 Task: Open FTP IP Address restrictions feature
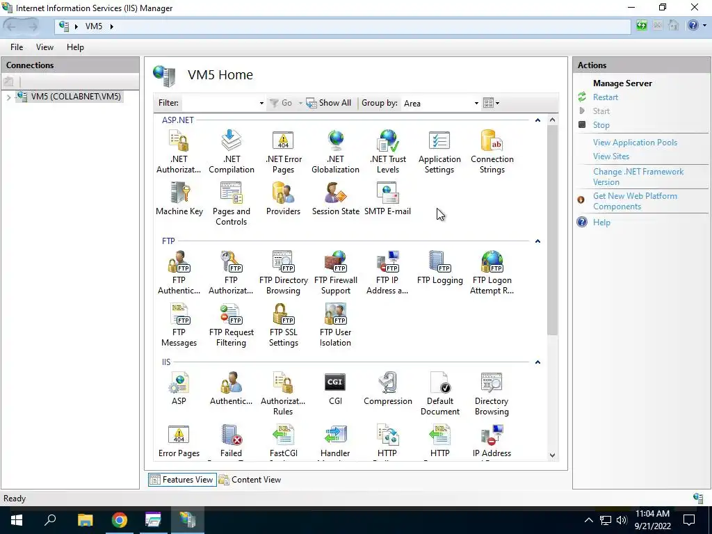pos(388,273)
